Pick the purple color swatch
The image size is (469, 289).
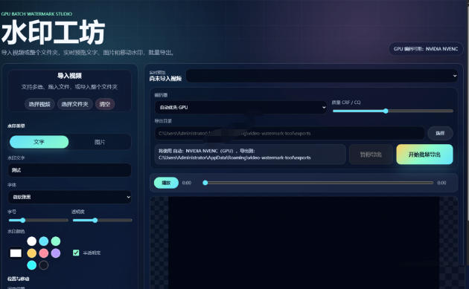pyautogui.click(x=56, y=253)
